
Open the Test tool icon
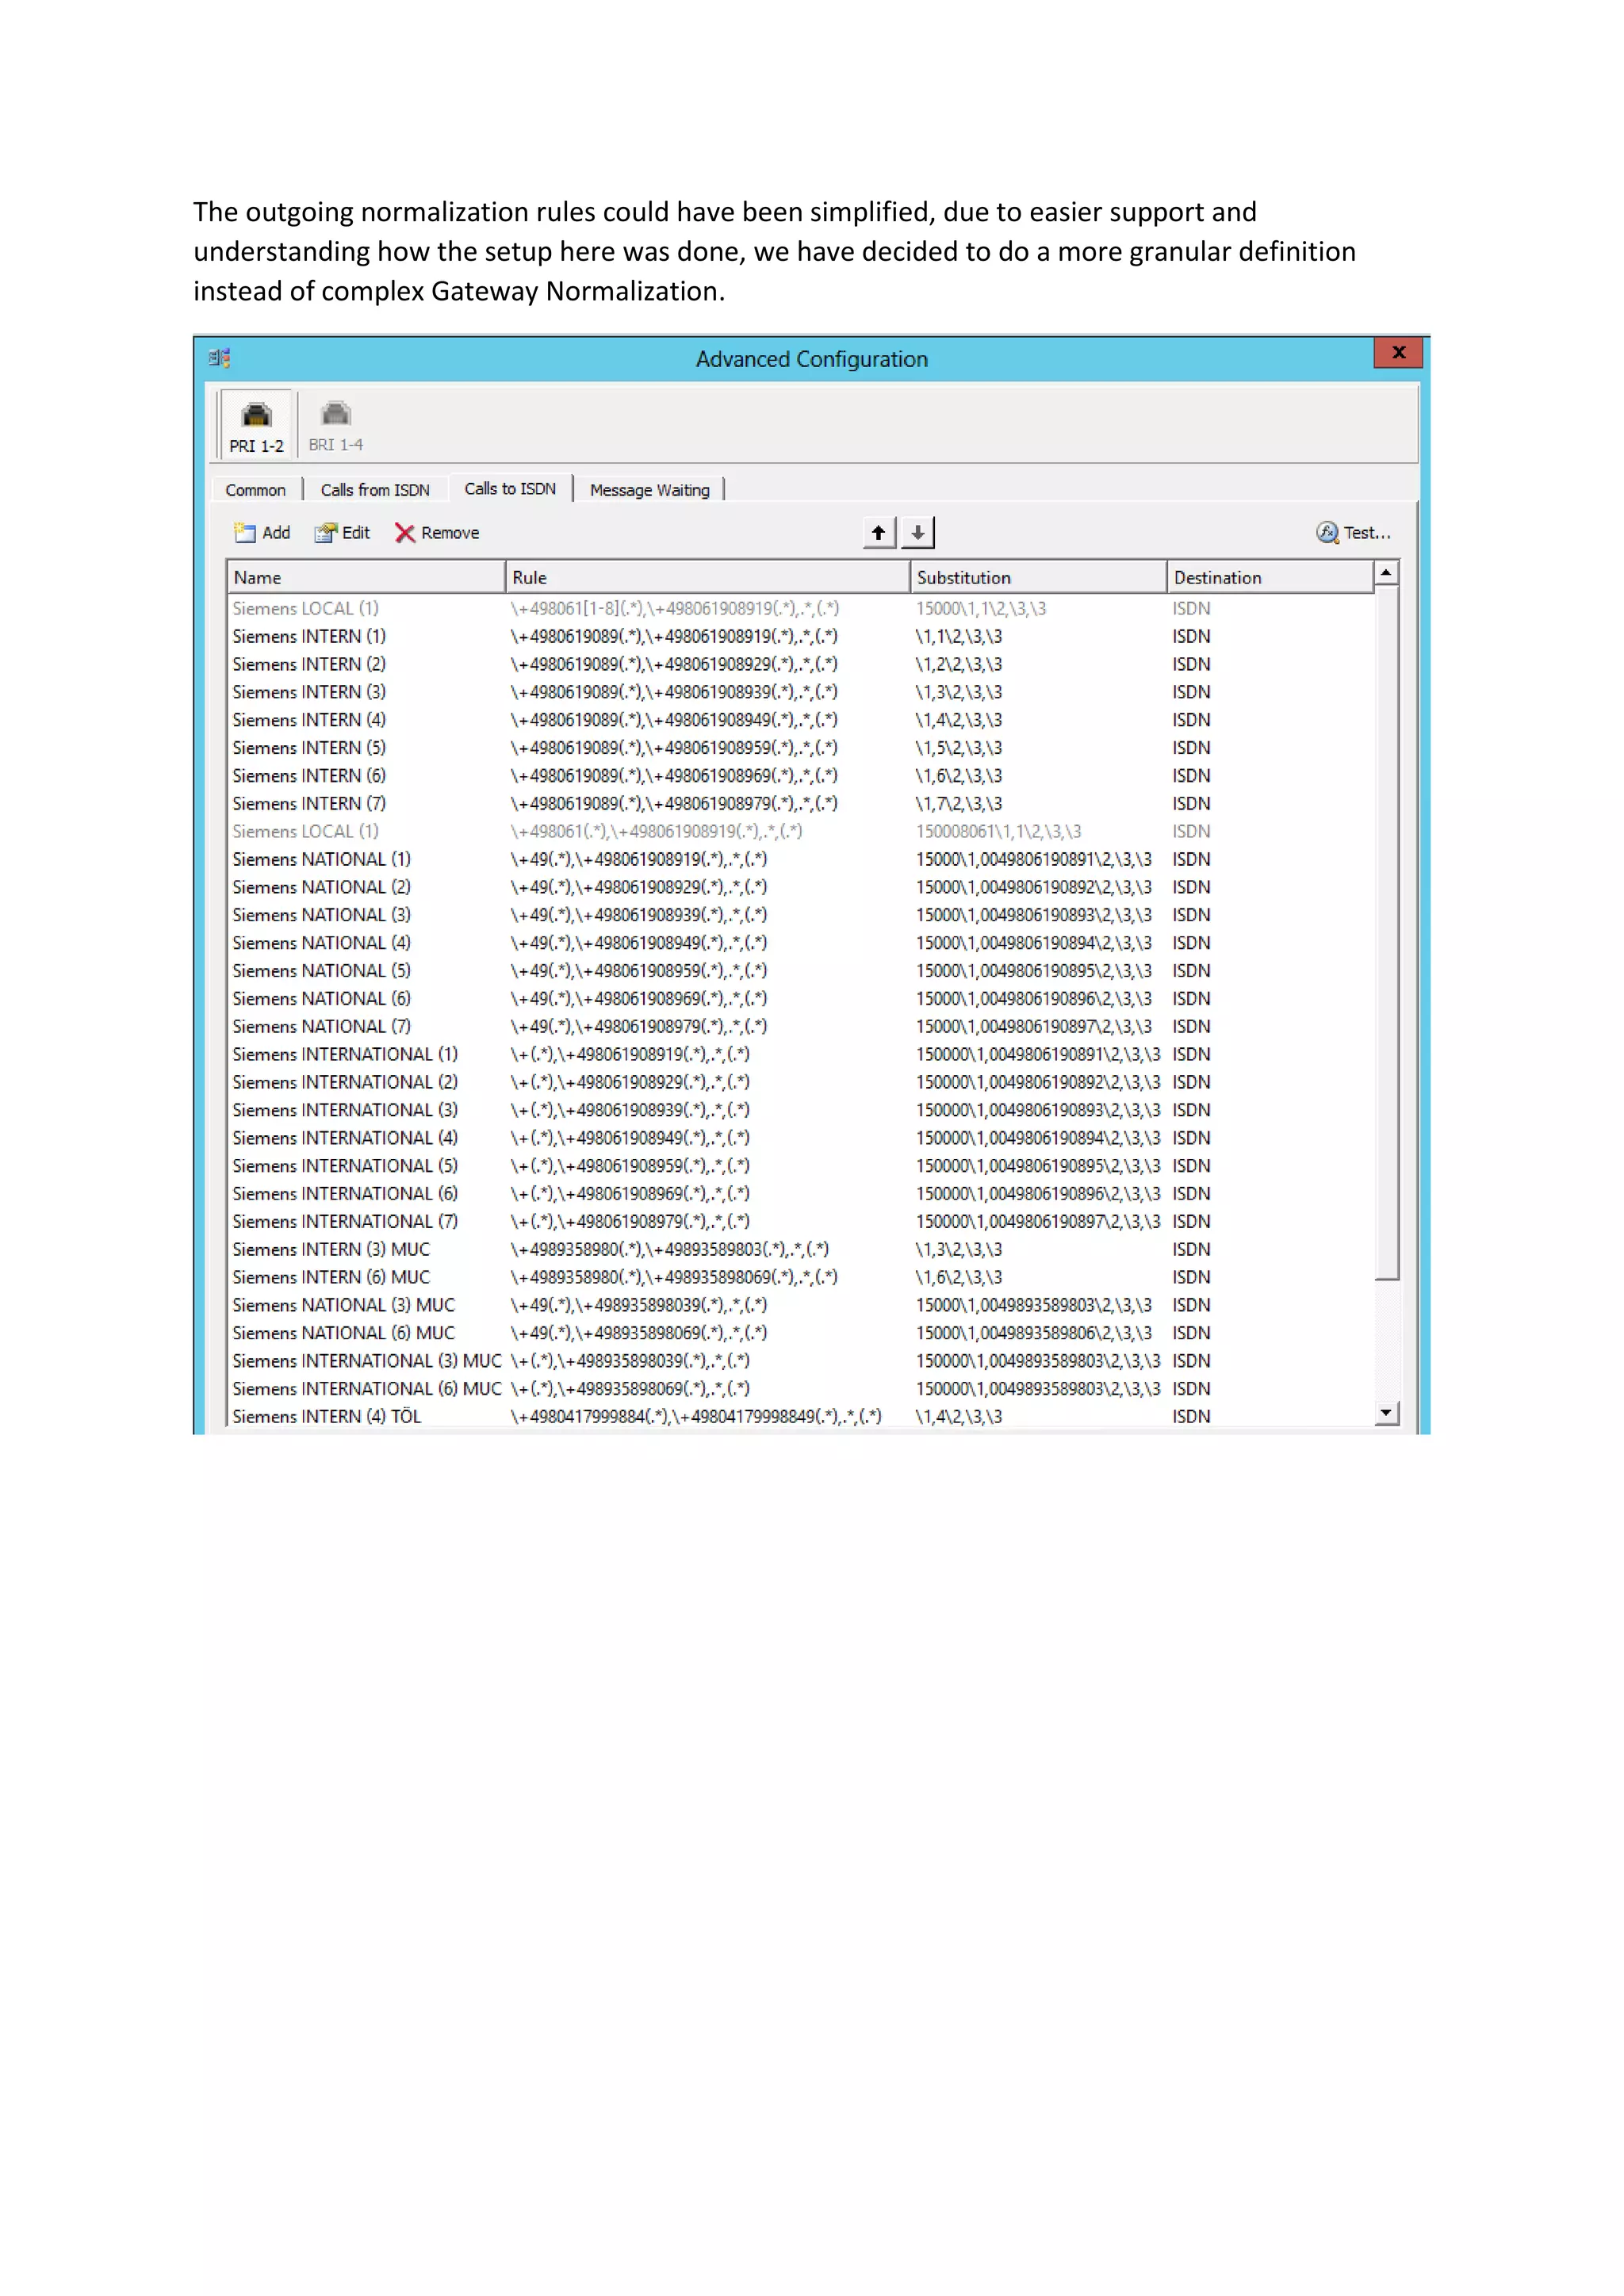1327,533
